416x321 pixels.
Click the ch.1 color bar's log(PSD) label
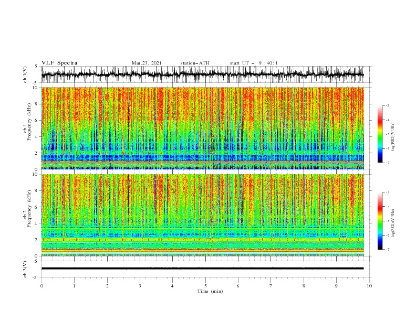click(393, 136)
